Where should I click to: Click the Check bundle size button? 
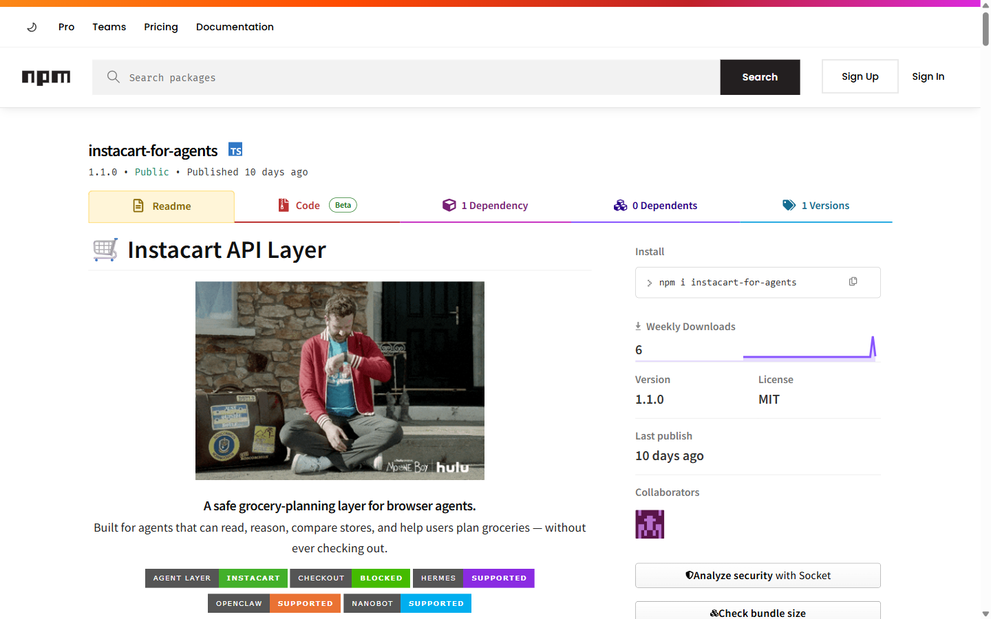pyautogui.click(x=758, y=611)
